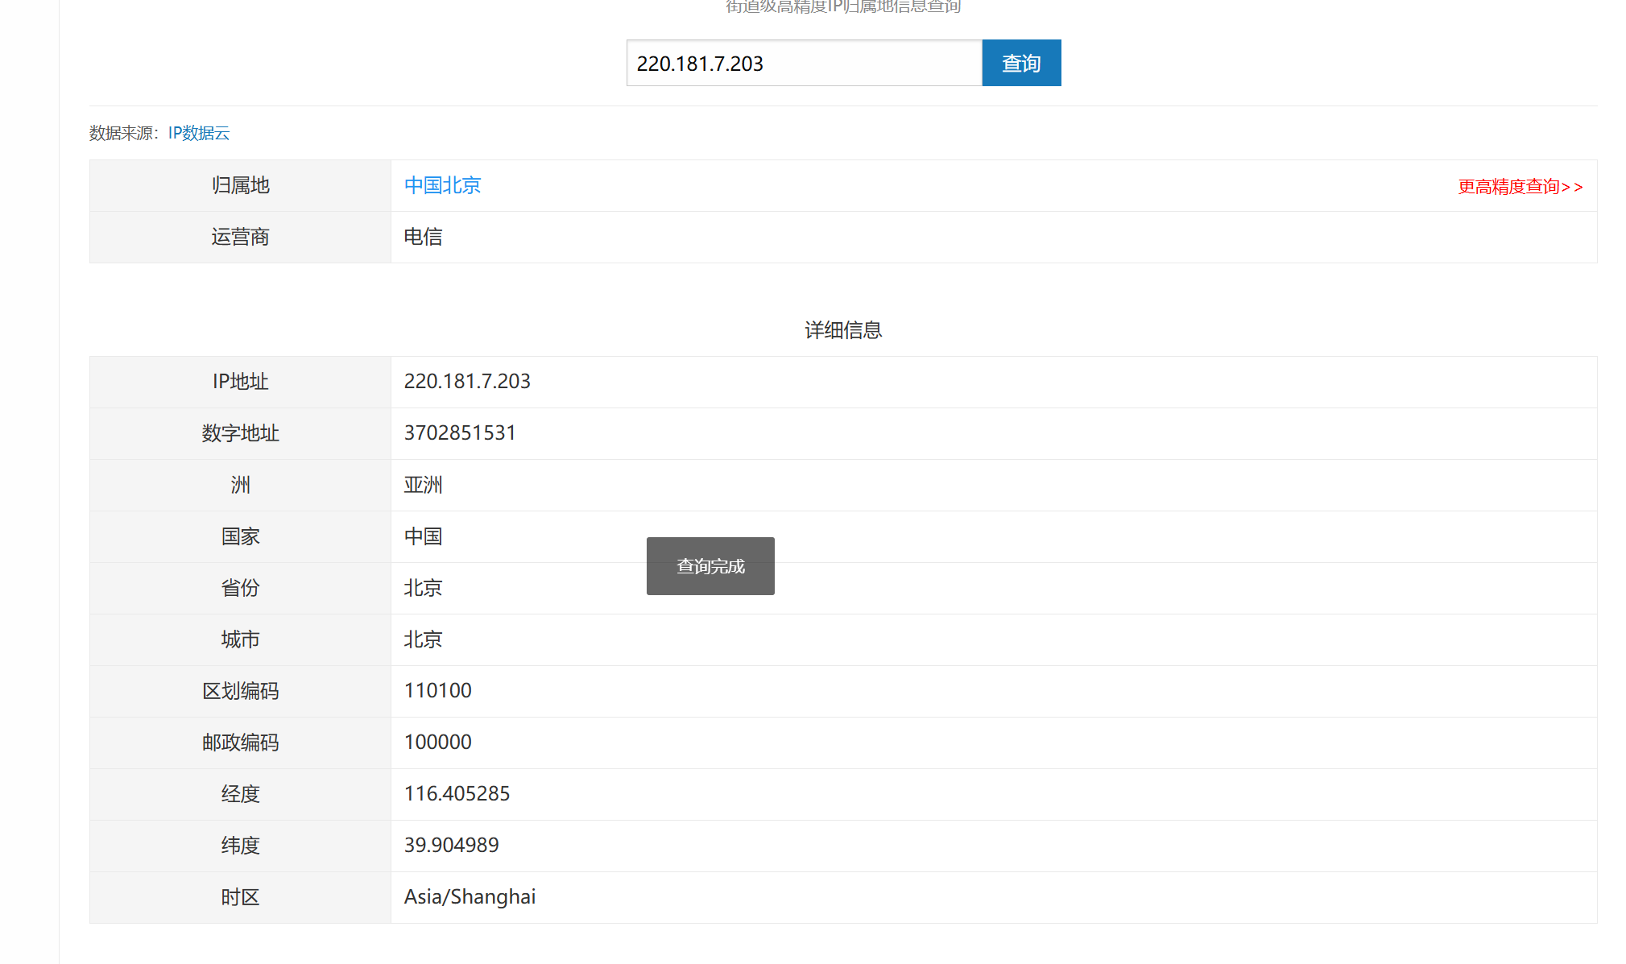Viewport: 1626px width, 964px height.
Task: Click the latitude value 39.904989
Action: (451, 845)
